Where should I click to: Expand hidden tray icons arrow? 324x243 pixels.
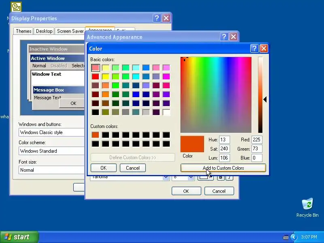pyautogui.click(x=294, y=237)
